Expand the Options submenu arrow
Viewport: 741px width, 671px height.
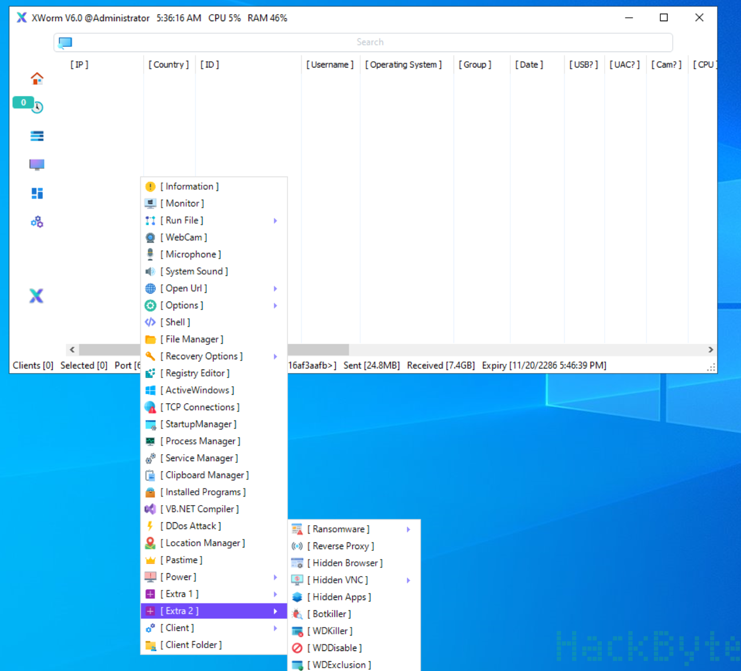click(275, 305)
